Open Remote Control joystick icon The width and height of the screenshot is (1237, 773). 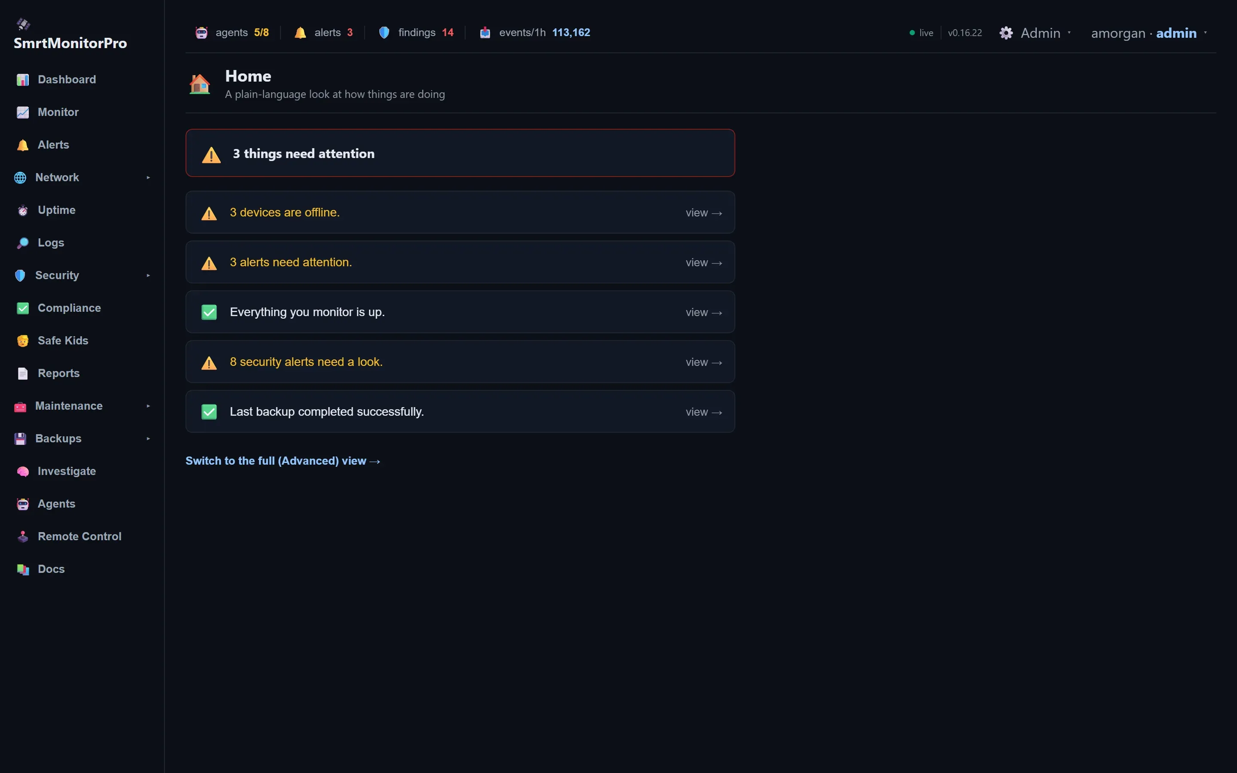tap(22, 537)
